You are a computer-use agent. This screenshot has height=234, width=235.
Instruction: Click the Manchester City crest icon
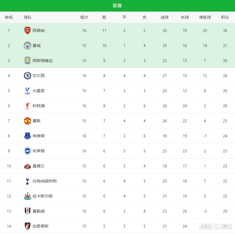27,46
